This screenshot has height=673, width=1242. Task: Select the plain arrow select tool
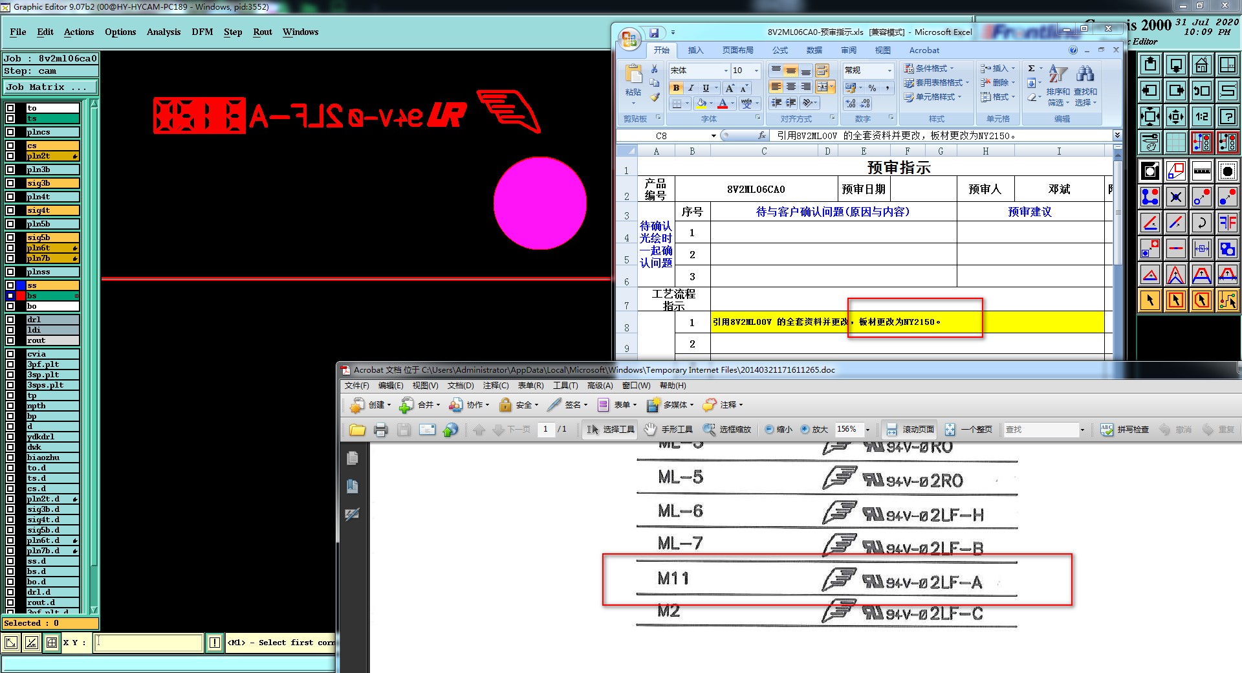pos(1150,300)
